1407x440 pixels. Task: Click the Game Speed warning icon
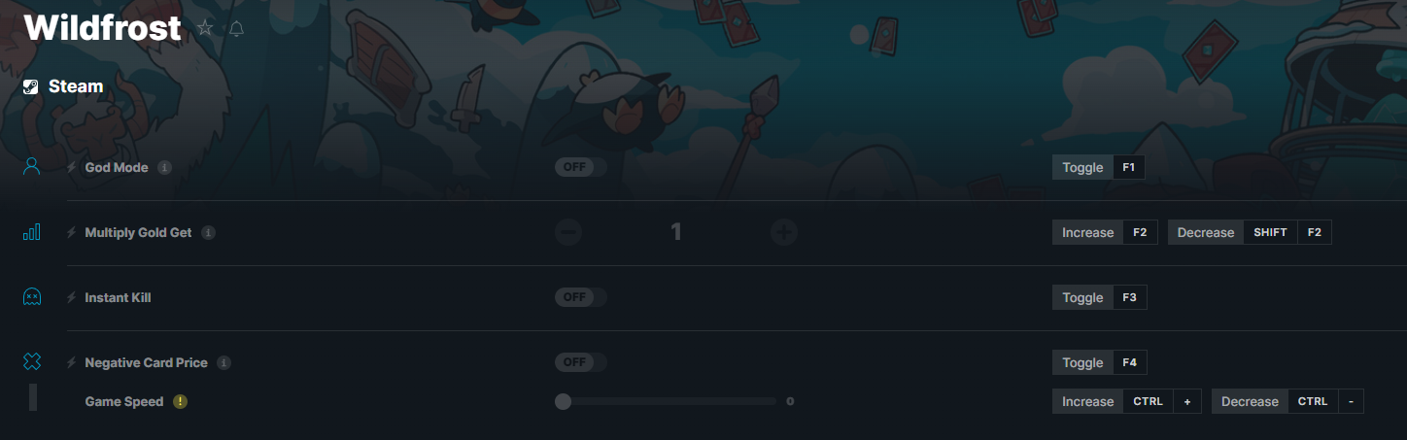[180, 401]
